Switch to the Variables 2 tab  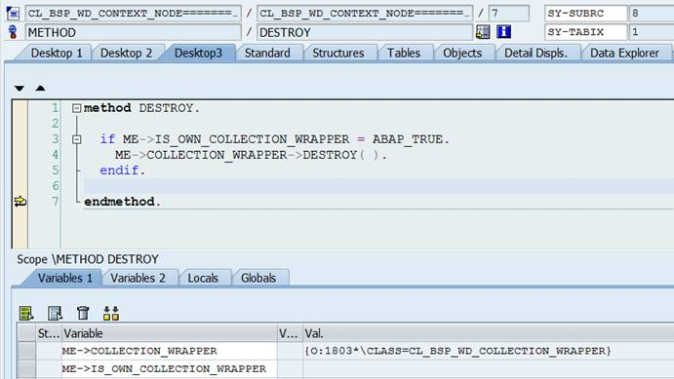pos(138,278)
